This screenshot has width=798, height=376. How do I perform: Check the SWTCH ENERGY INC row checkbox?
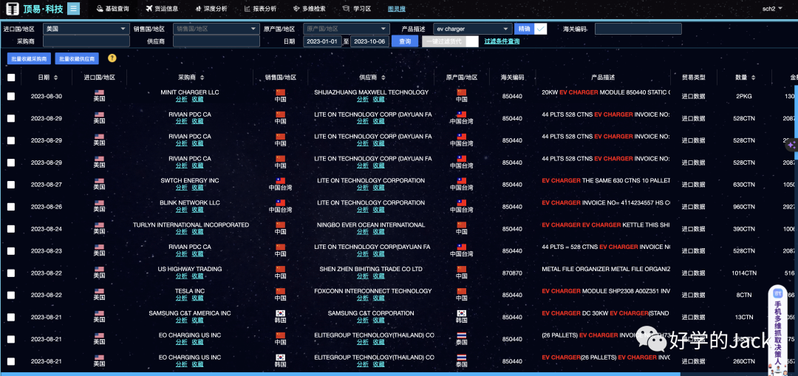pyautogui.click(x=11, y=184)
